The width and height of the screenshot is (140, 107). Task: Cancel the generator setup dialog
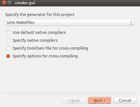click(125, 101)
